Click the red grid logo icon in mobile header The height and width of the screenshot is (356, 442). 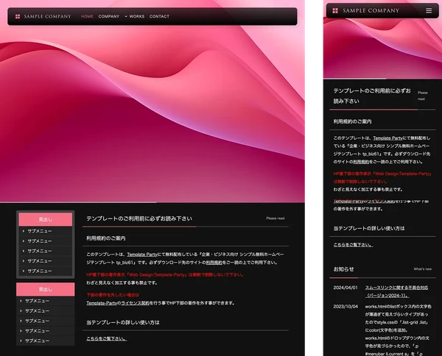335,11
